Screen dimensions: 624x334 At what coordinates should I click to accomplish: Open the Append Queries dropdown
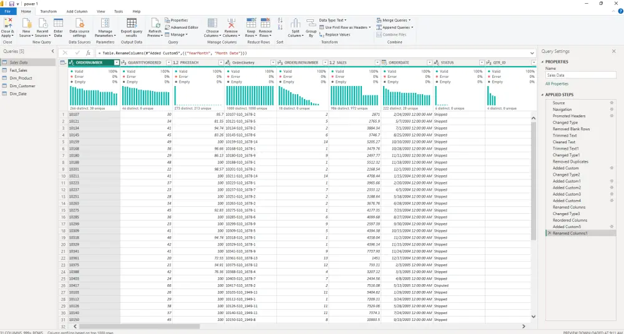[395, 27]
